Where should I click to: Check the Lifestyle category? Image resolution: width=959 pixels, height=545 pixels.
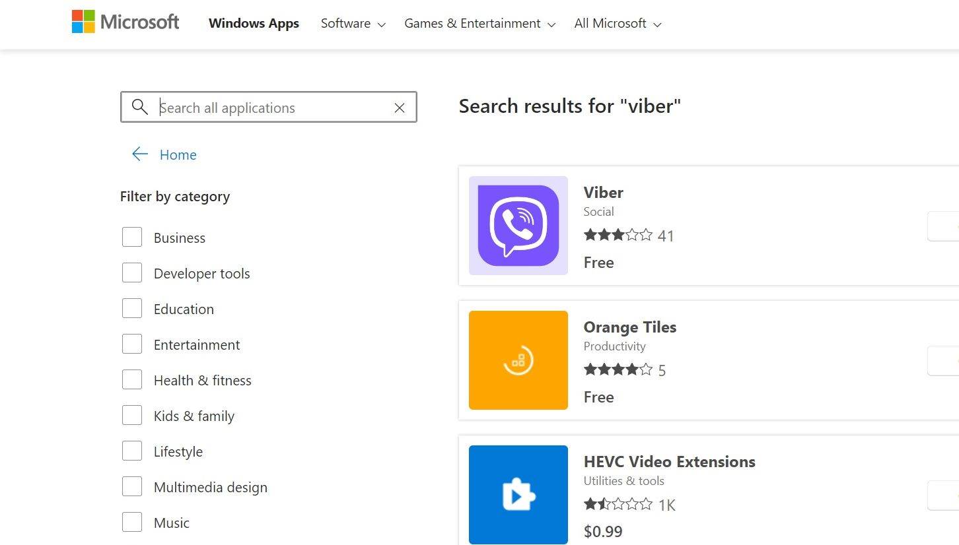[x=132, y=451]
